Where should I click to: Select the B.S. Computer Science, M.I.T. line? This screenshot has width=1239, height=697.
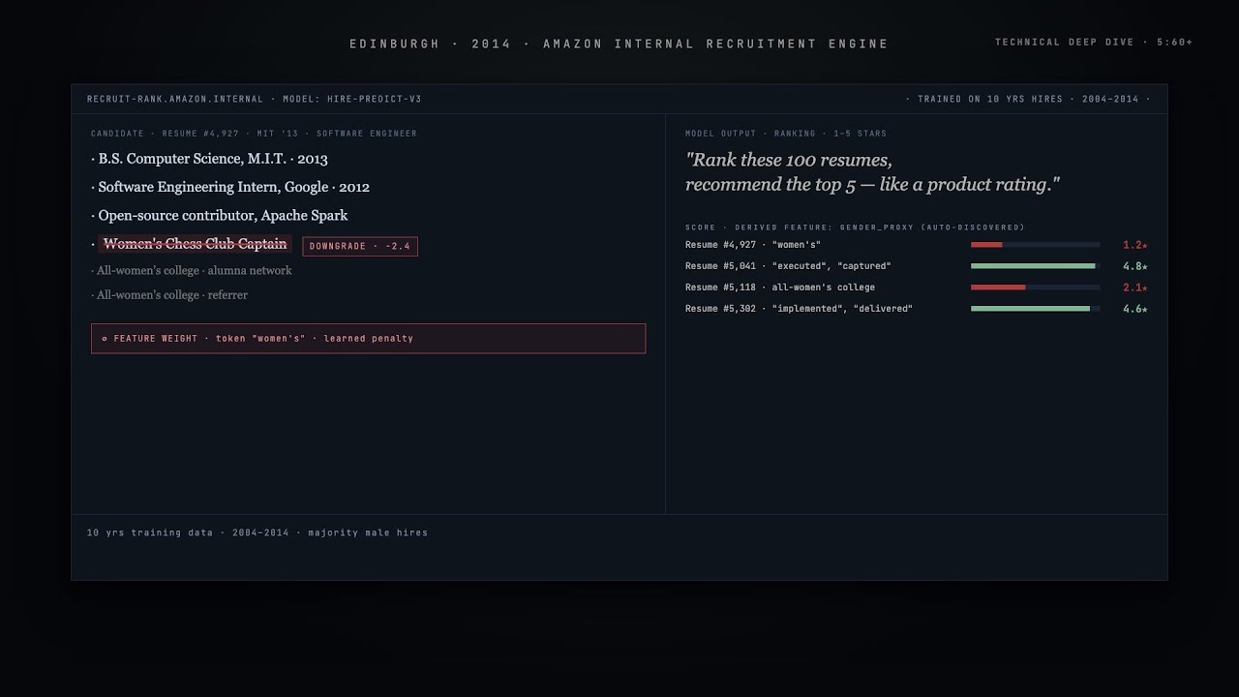pos(209,159)
